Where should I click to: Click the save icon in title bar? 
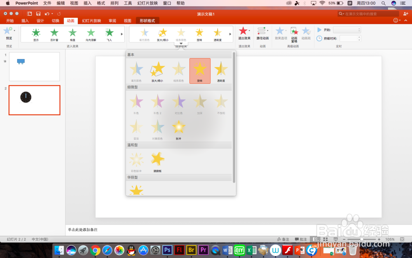(x=38, y=14)
